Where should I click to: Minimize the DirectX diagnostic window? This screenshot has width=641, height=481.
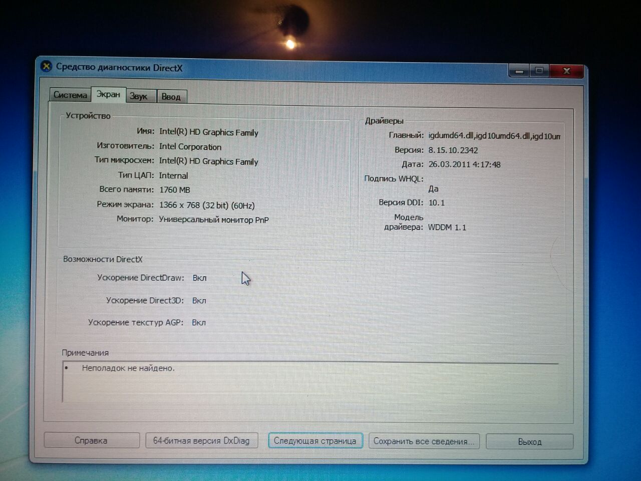pyautogui.click(x=519, y=71)
